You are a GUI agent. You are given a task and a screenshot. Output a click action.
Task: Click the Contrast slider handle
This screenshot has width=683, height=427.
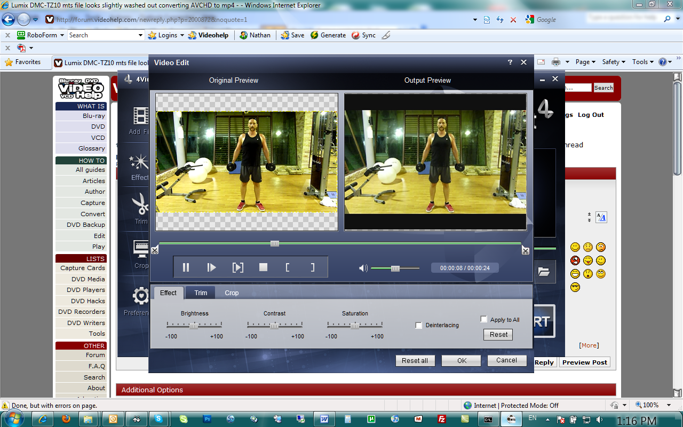click(274, 326)
